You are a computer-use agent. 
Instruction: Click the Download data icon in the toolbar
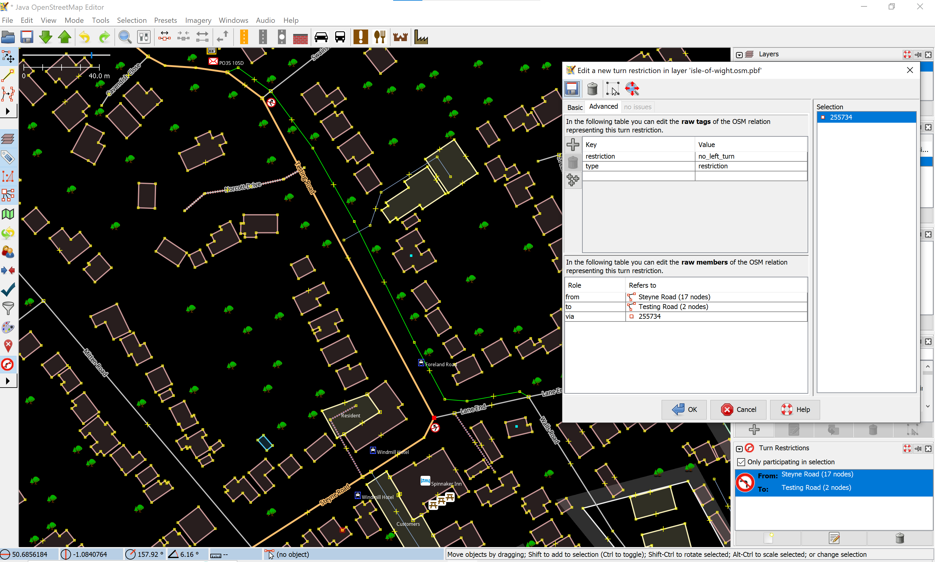tap(45, 37)
